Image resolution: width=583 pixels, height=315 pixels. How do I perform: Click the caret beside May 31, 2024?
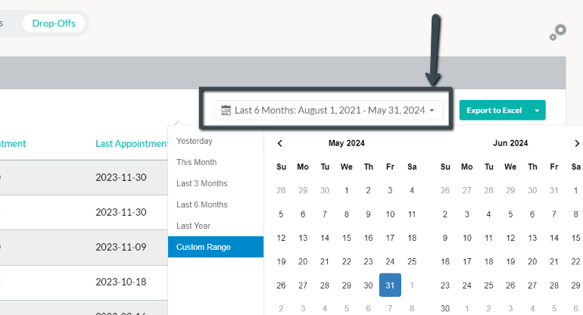(x=432, y=111)
